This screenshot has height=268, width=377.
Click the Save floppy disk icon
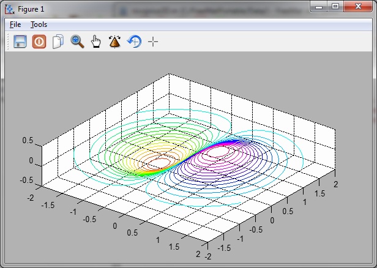[20, 42]
